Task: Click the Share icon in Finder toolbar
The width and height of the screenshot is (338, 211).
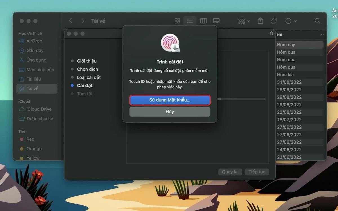Action: click(x=261, y=21)
